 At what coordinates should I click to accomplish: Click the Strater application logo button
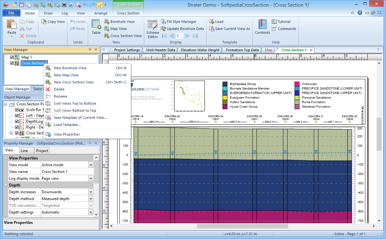click(5, 5)
